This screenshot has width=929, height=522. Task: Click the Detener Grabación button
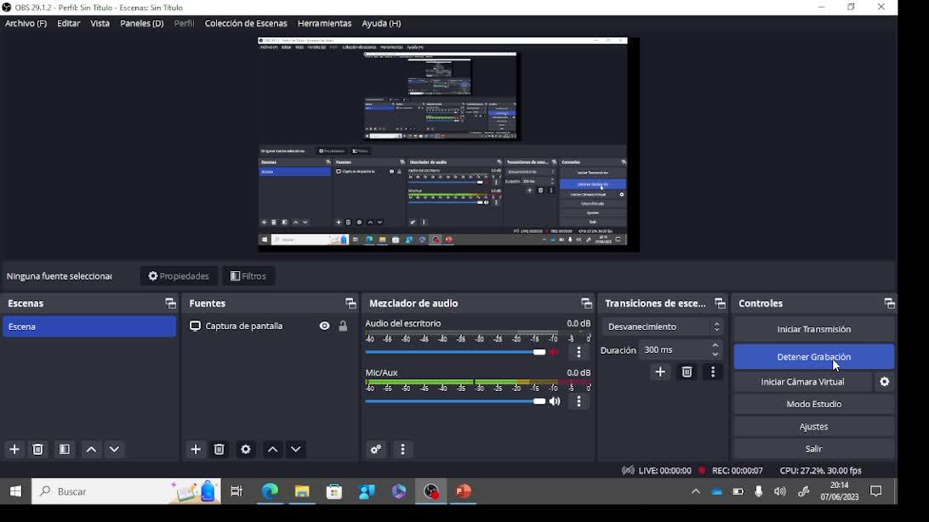click(813, 357)
